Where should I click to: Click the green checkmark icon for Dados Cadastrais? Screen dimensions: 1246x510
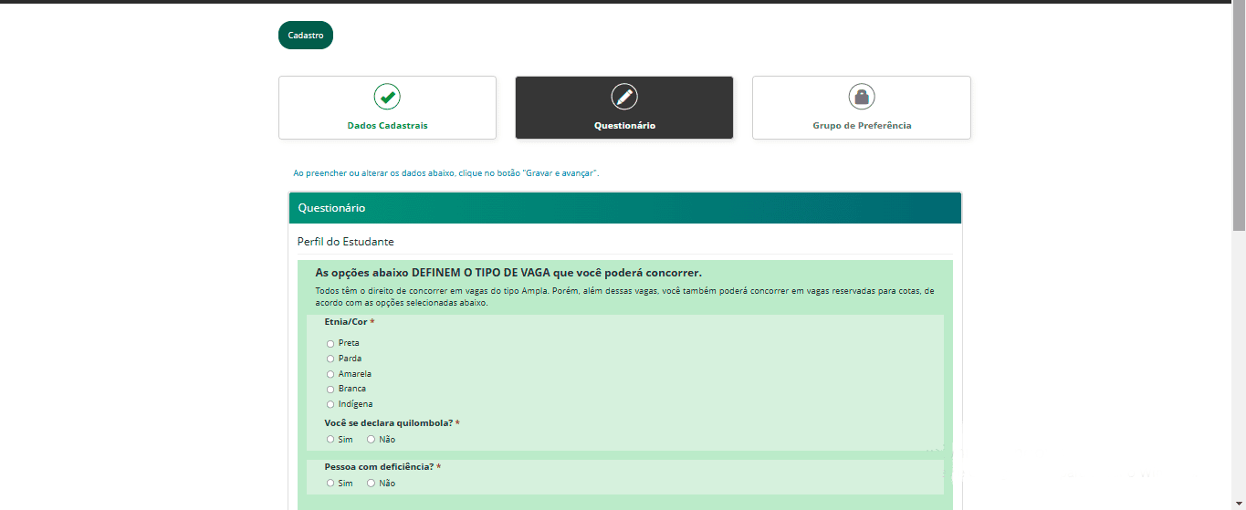(387, 96)
